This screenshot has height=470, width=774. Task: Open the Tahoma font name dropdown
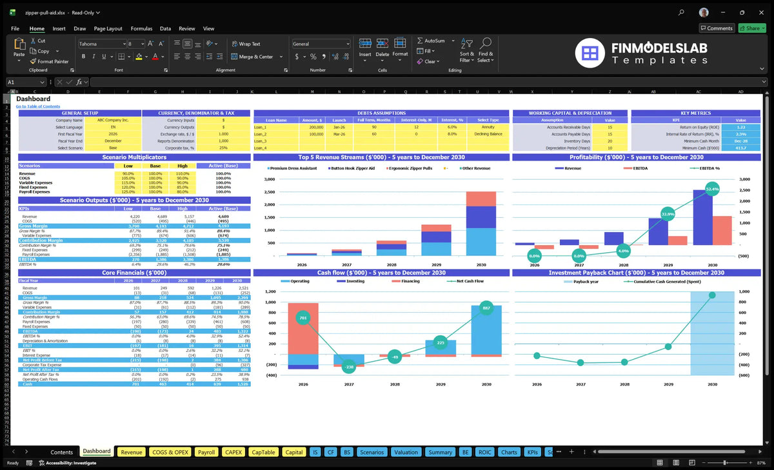coord(124,44)
